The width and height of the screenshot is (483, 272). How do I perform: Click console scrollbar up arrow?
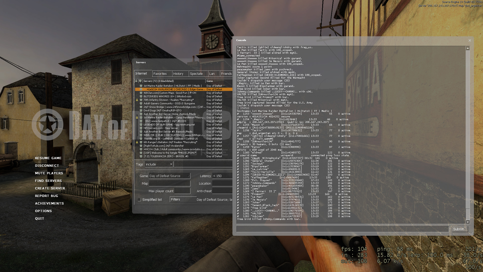[x=468, y=48]
